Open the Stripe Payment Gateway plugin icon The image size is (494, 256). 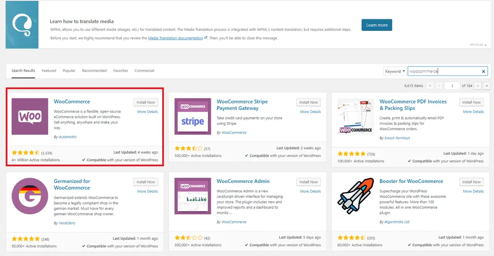[193, 117]
